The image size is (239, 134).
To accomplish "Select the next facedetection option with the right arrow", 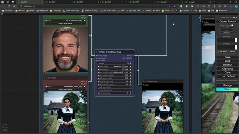I will 131,69.
